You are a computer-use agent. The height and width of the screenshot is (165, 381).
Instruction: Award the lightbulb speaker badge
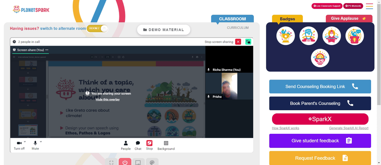[x=354, y=36]
